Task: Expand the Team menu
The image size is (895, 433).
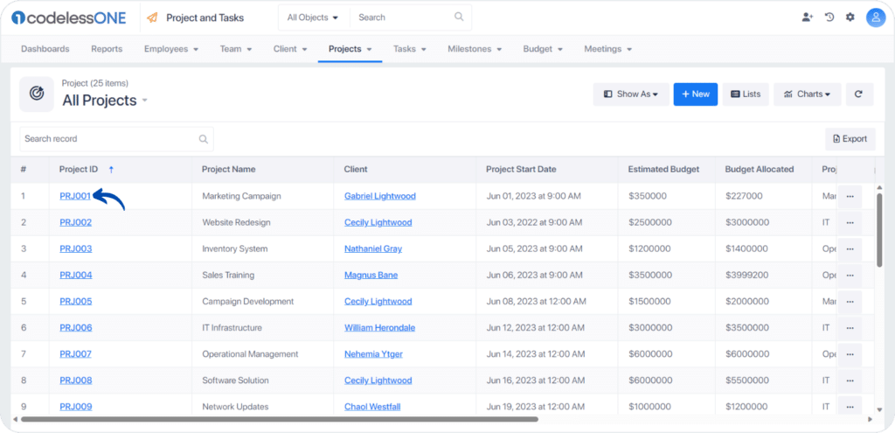Action: coord(236,49)
